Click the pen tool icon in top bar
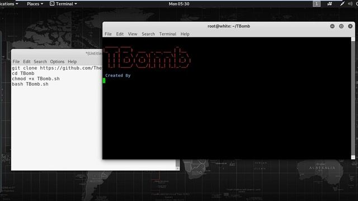 coord(342,4)
